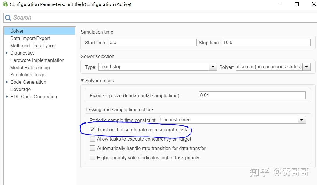The width and height of the screenshot is (317, 185).
Task: Open the Solver selection dropdown arrow
Action: click(306, 67)
